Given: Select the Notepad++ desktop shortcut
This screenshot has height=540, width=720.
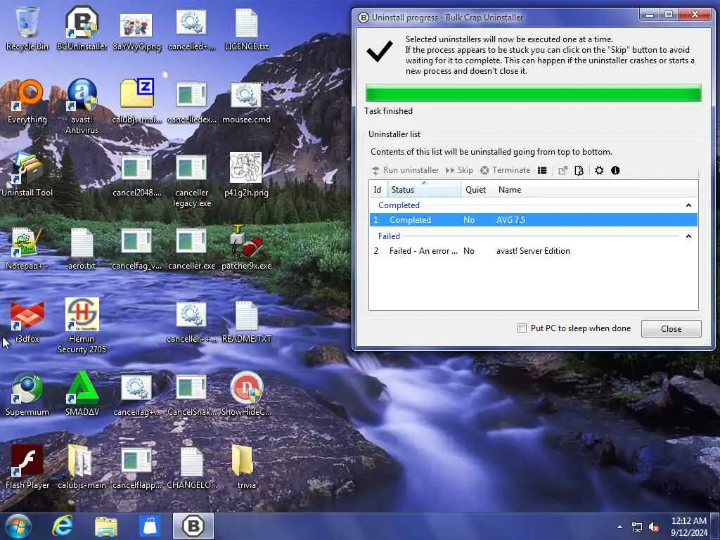Looking at the screenshot, I should coord(27,249).
